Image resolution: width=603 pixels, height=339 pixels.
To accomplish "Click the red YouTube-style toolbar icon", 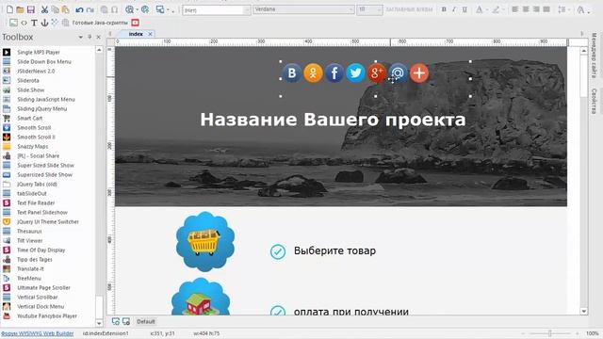I will pyautogui.click(x=136, y=23).
